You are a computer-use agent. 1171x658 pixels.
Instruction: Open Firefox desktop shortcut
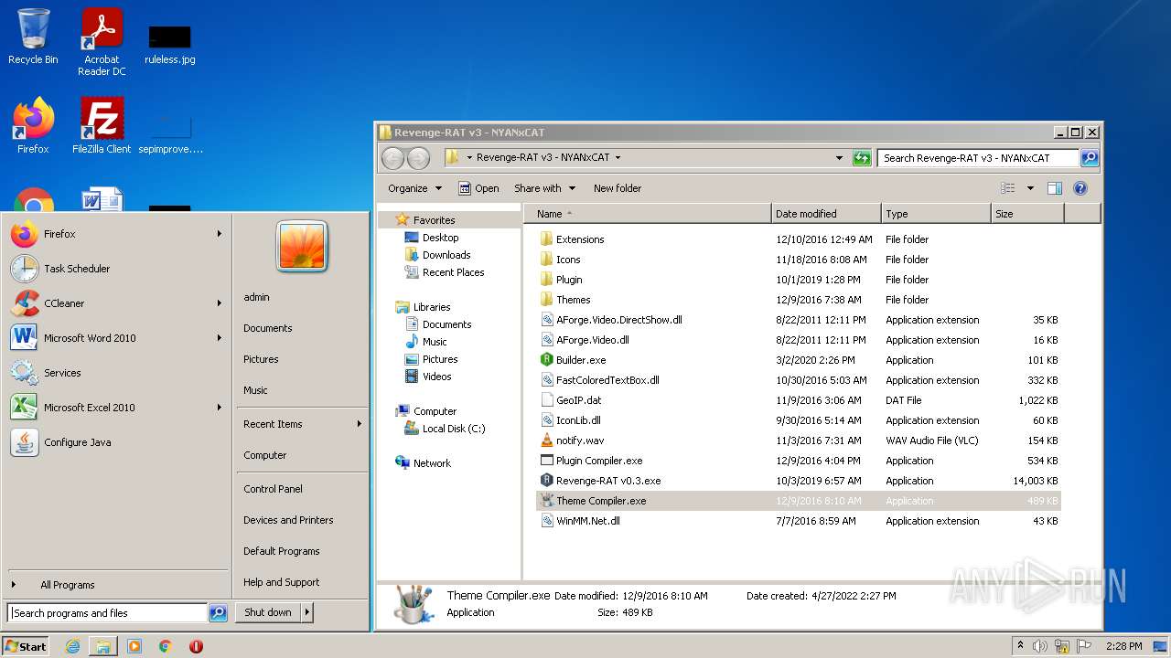(x=33, y=125)
